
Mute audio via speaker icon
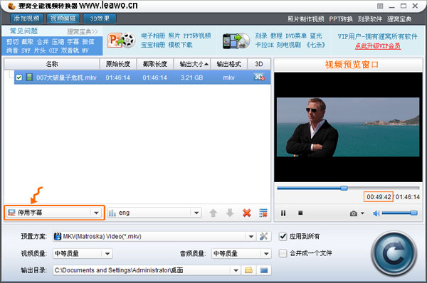pos(376,213)
